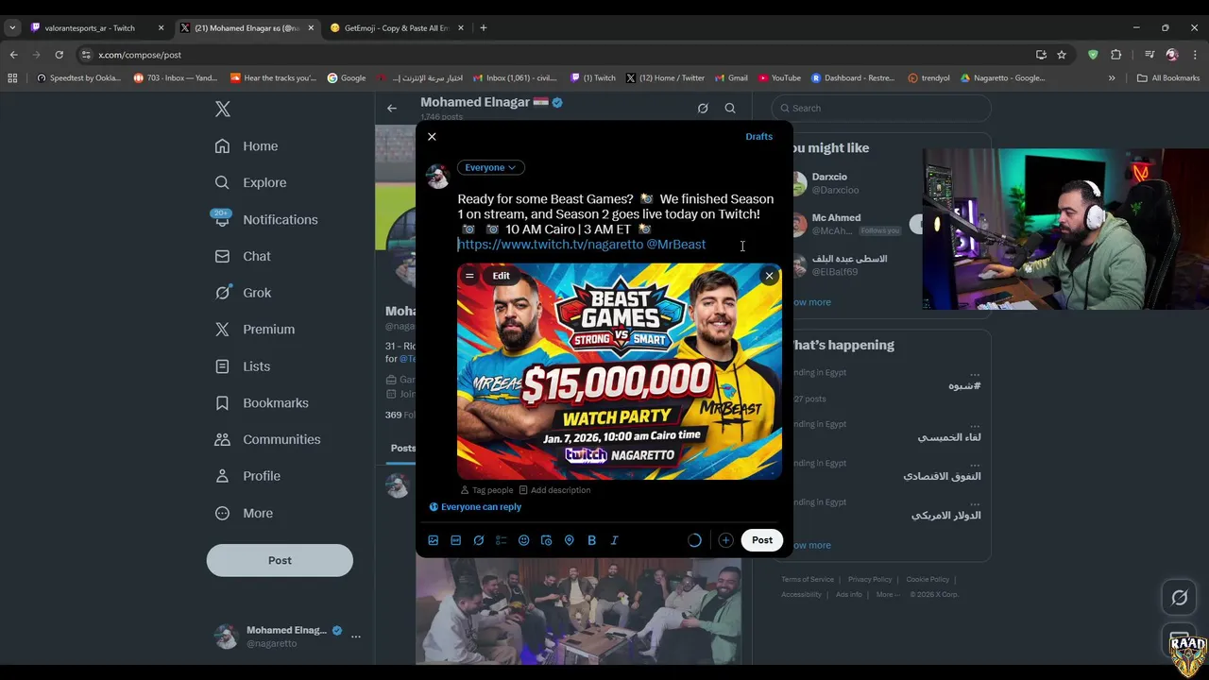
Task: Remove the attached Beast Games image
Action: pos(769,276)
